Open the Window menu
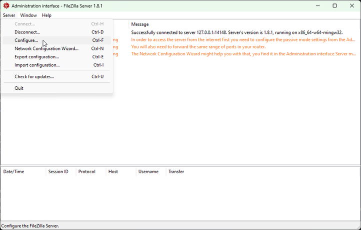Viewport: 361px width, 230px height. pyautogui.click(x=28, y=15)
